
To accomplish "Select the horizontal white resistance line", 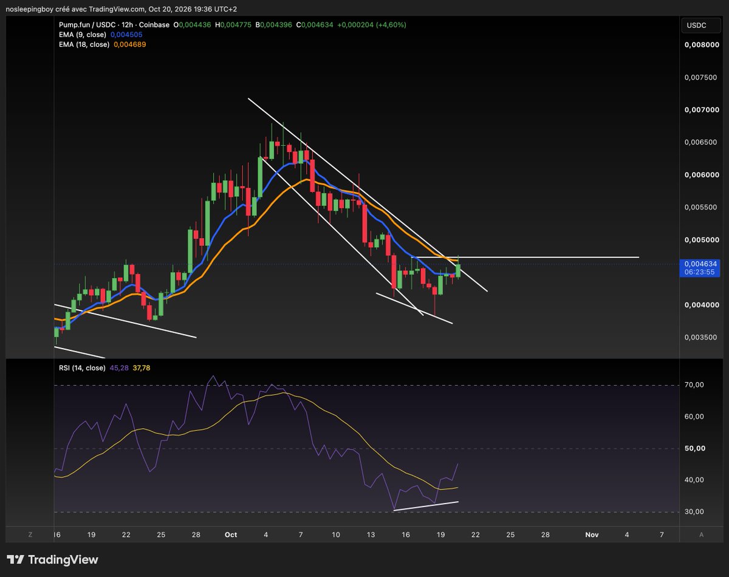I will tap(525, 258).
